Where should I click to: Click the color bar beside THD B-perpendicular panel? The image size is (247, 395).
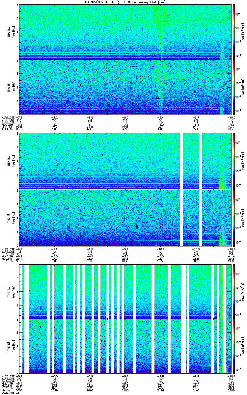pos(234,161)
